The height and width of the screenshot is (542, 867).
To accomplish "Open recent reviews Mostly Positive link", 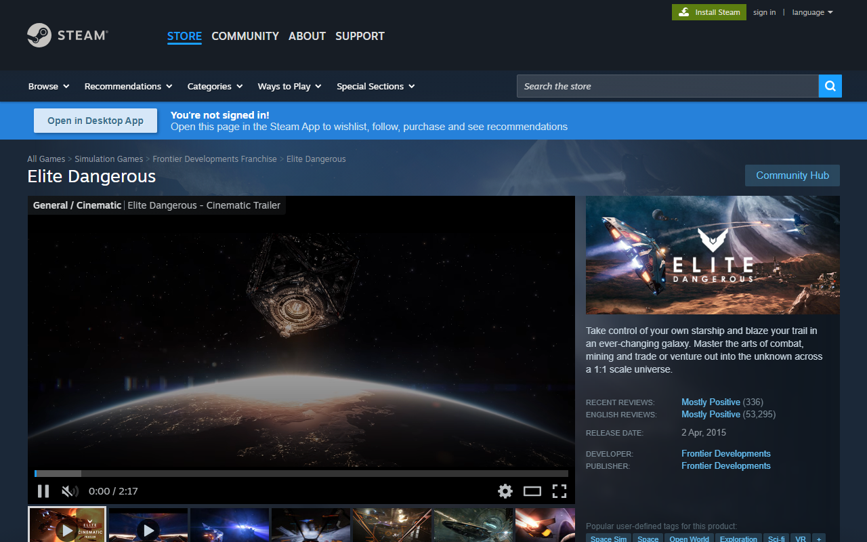I will coord(711,402).
